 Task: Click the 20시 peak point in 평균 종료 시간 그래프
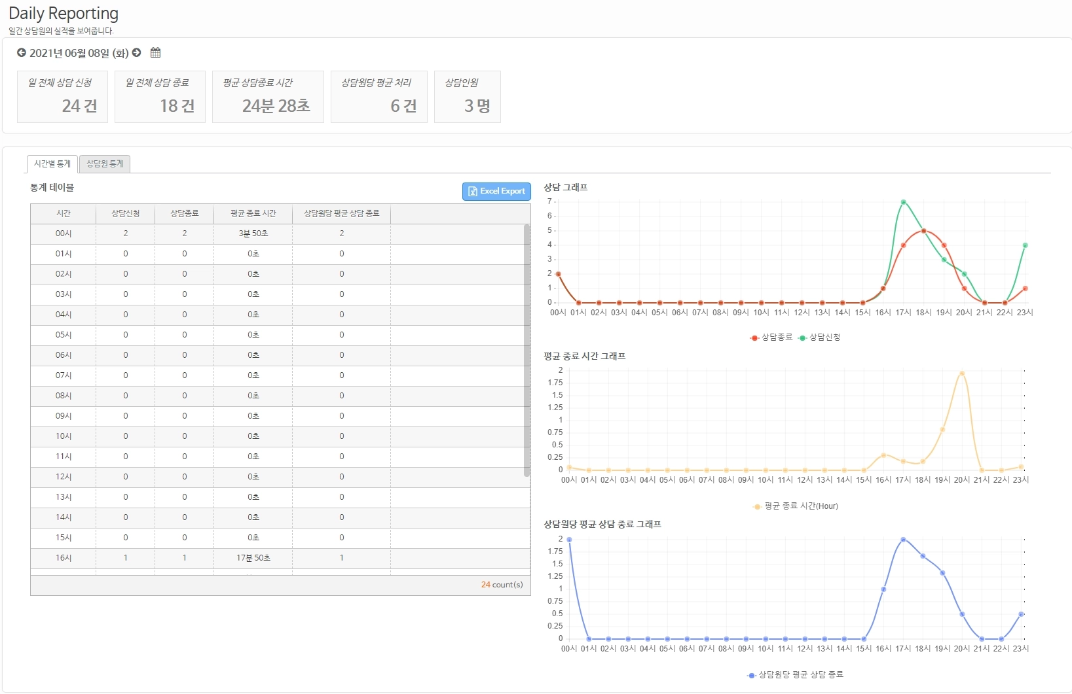click(962, 373)
